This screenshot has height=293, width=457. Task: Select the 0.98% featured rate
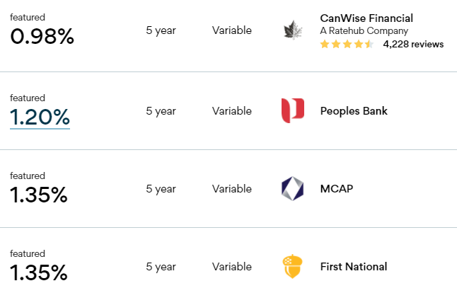coord(42,36)
